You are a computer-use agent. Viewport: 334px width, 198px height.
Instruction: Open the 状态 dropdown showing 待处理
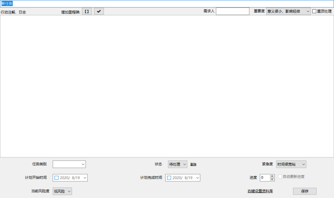(x=178, y=164)
